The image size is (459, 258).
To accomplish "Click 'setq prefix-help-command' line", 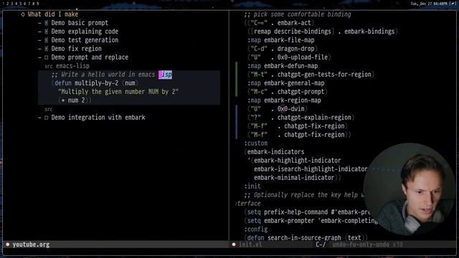I will (308, 212).
